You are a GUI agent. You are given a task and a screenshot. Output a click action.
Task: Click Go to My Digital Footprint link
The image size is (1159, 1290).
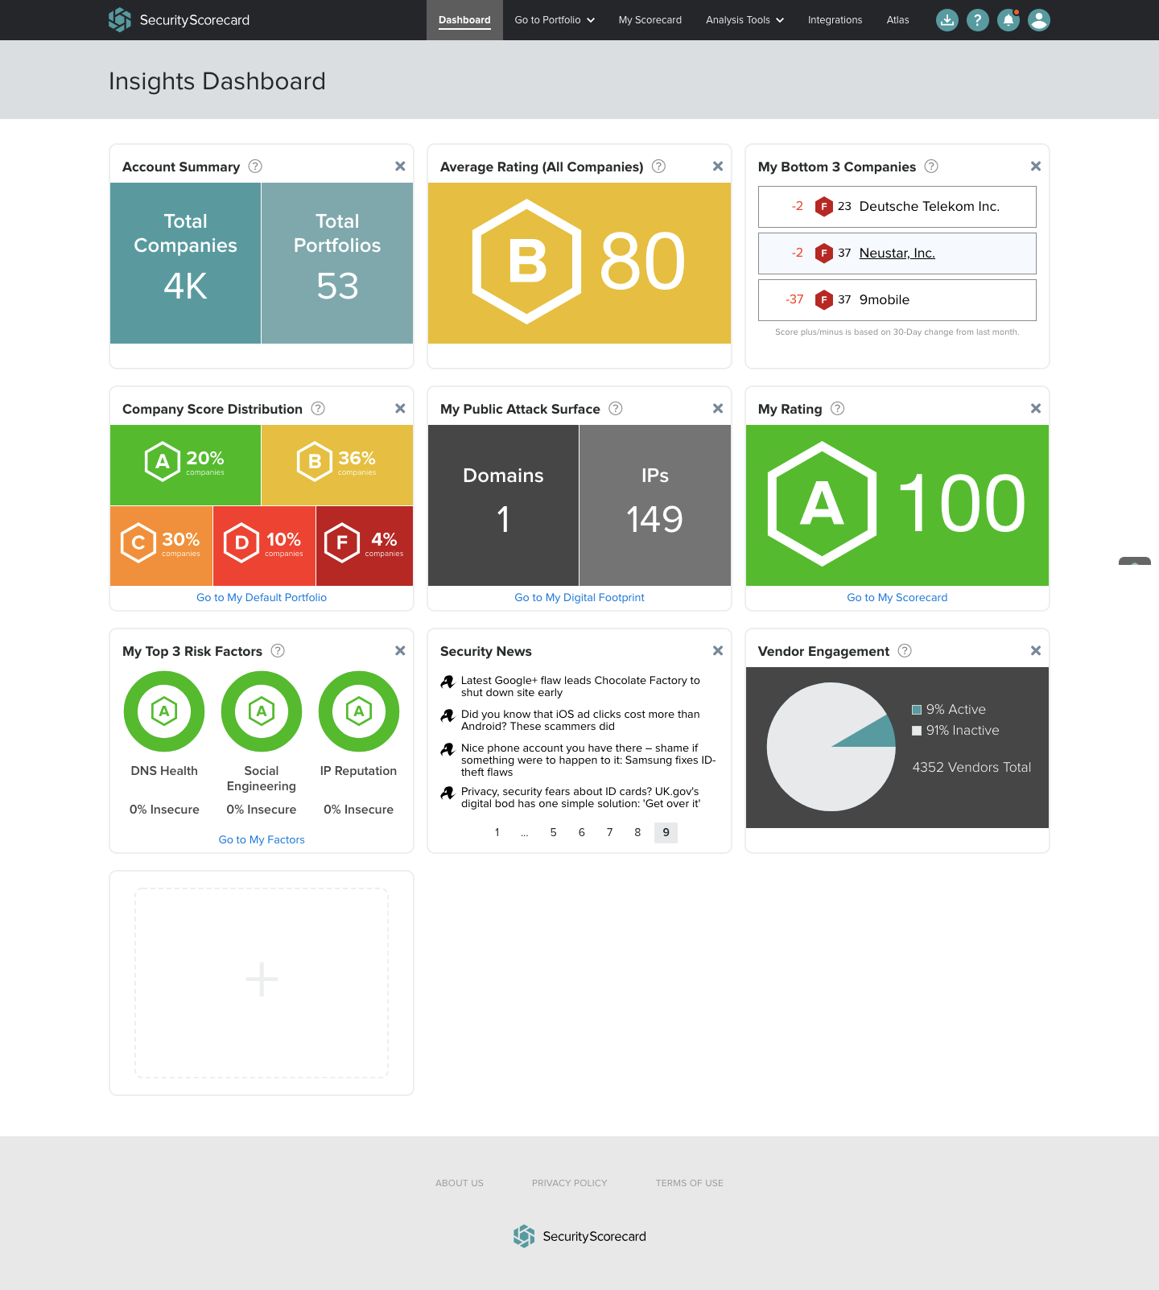click(579, 597)
